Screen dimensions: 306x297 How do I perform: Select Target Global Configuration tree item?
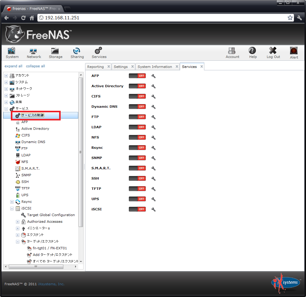tap(51, 215)
